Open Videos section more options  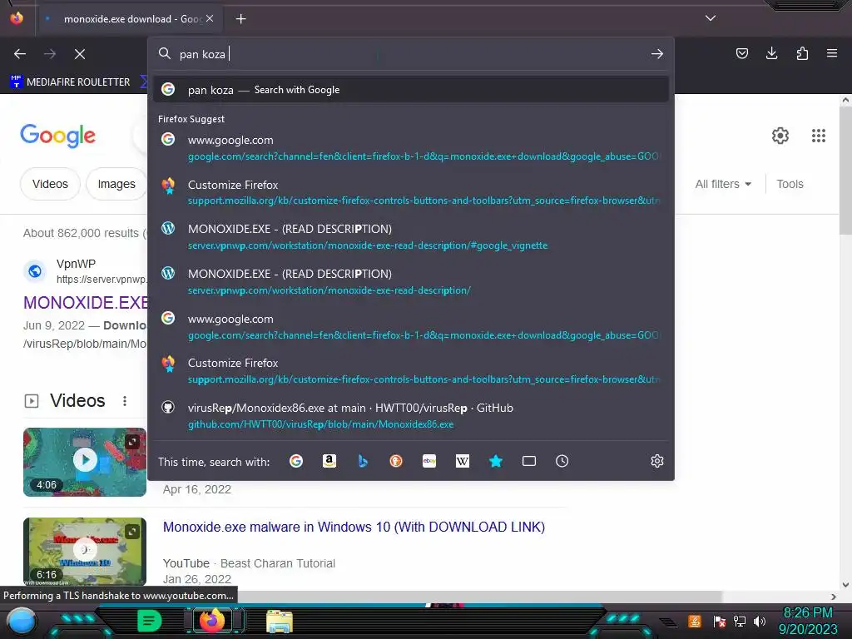click(x=125, y=401)
